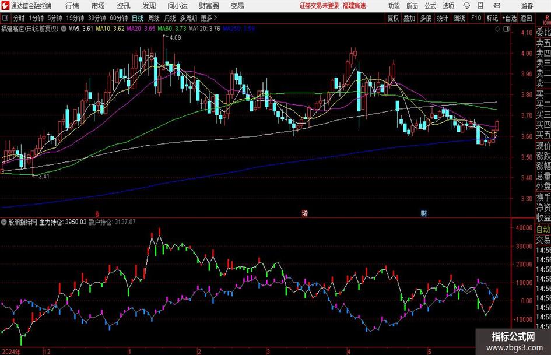Click the red R 1000 indicator
Screen dimensions: 551x355
tap(546, 19)
